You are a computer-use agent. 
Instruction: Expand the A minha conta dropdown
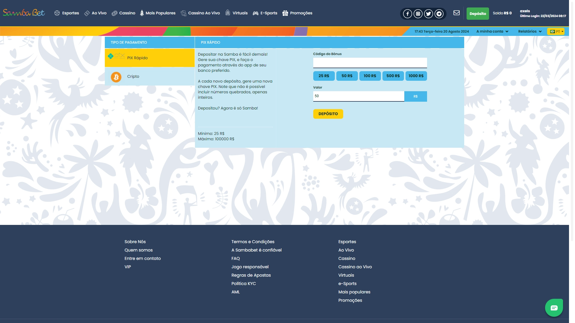click(x=492, y=31)
